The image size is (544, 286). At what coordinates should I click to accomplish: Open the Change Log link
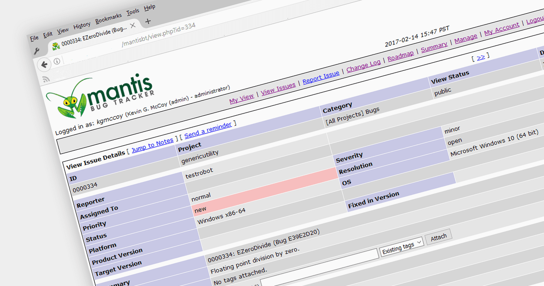point(364,66)
